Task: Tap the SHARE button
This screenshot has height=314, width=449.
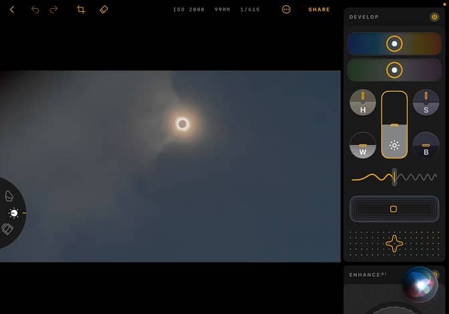Action: coord(319,9)
